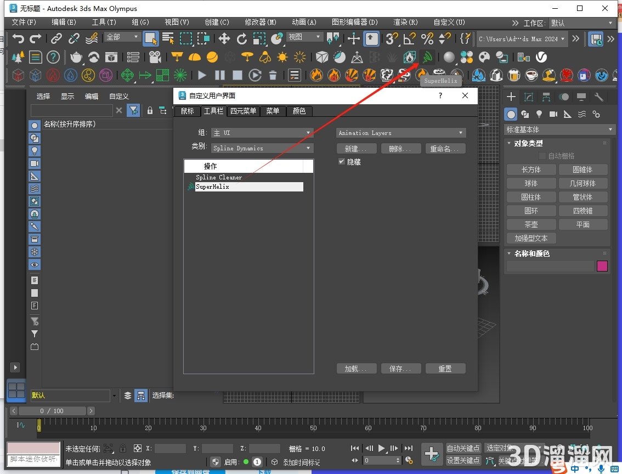Toggle the display eye icon in explorer sidebar
622x474 pixels.
point(35,264)
